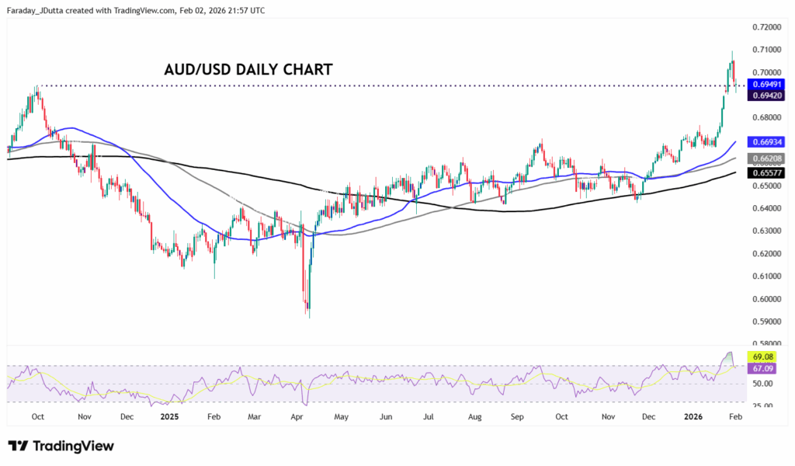Select the gray 0.66208 moving average label
This screenshot has width=795, height=466.
(x=765, y=158)
